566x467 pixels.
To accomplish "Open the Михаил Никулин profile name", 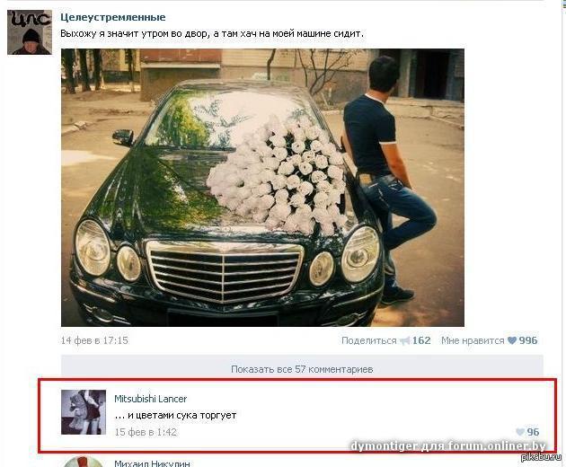I will click(152, 463).
